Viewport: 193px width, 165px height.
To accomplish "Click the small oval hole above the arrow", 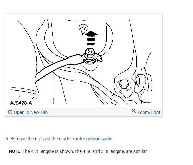I will pyautogui.click(x=83, y=29).
